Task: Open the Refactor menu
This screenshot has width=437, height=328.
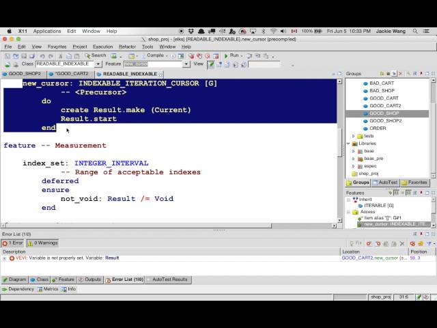Action: pyautogui.click(x=128, y=46)
